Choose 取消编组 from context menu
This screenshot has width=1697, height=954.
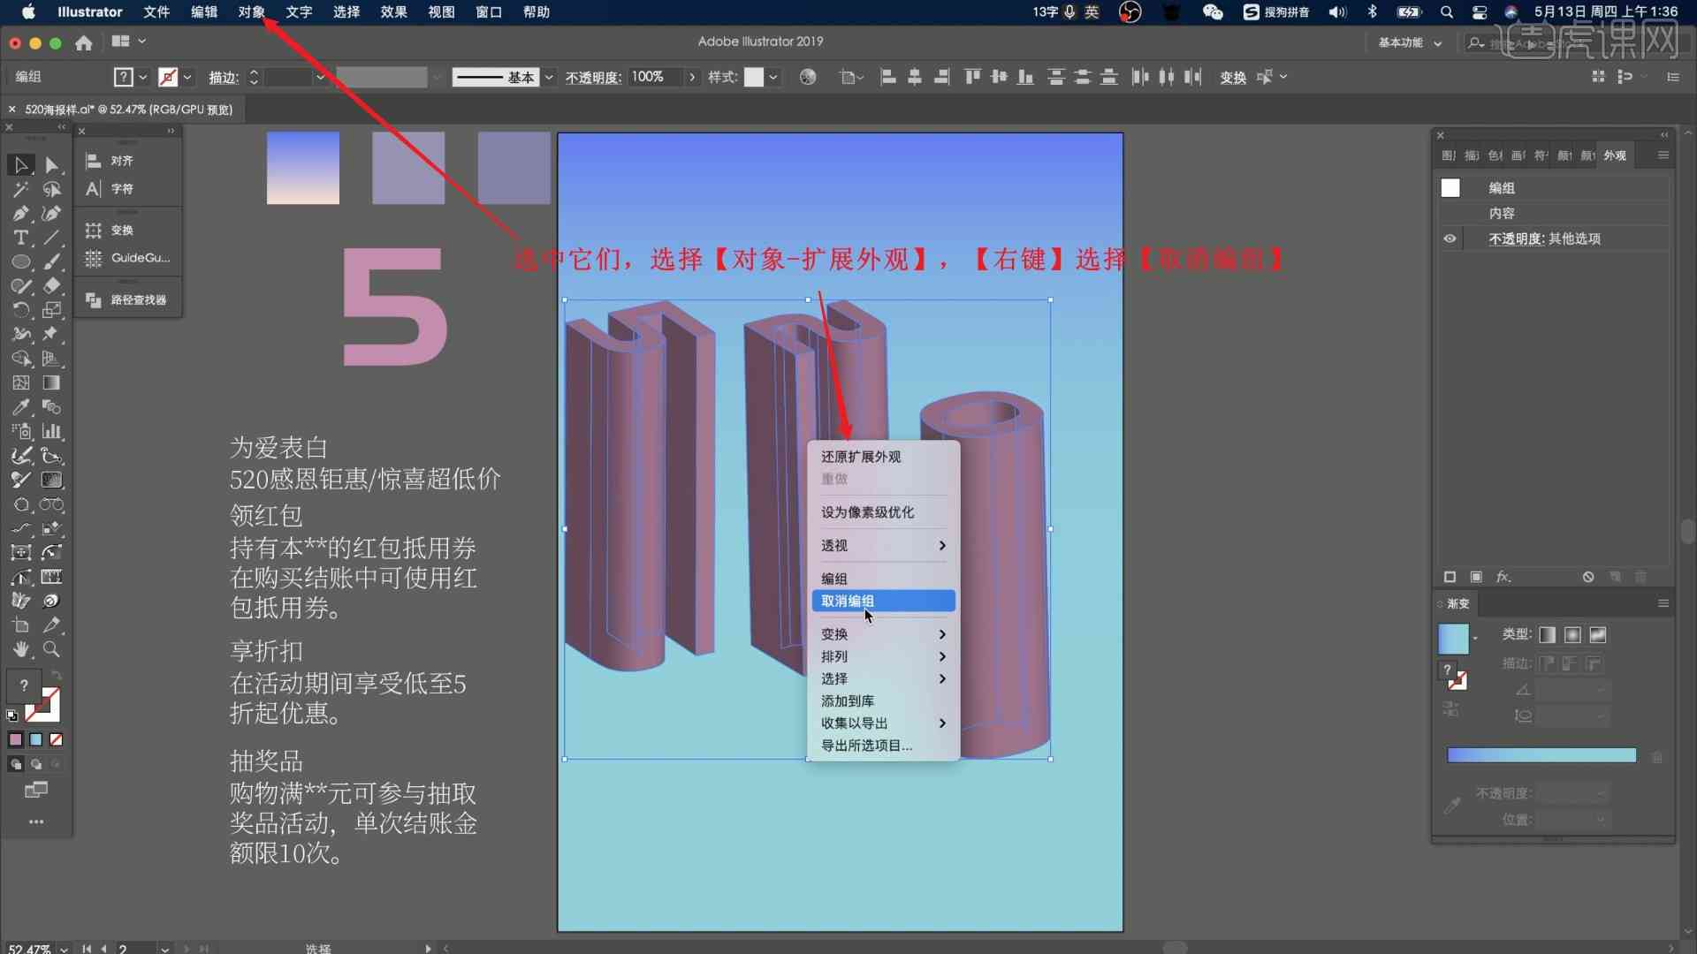(883, 601)
